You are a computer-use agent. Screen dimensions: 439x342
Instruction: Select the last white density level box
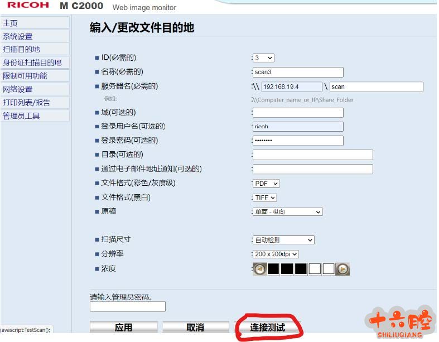click(x=329, y=269)
